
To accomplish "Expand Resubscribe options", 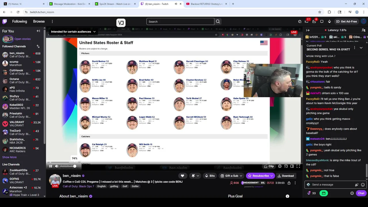I will pos(271,176).
